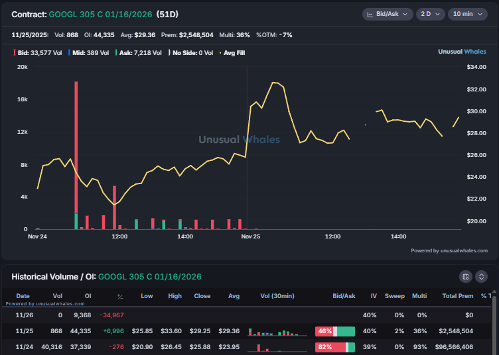The image size is (499, 355).
Task: Click Powered by unusualwhales.com under the chart
Action: click(x=449, y=251)
